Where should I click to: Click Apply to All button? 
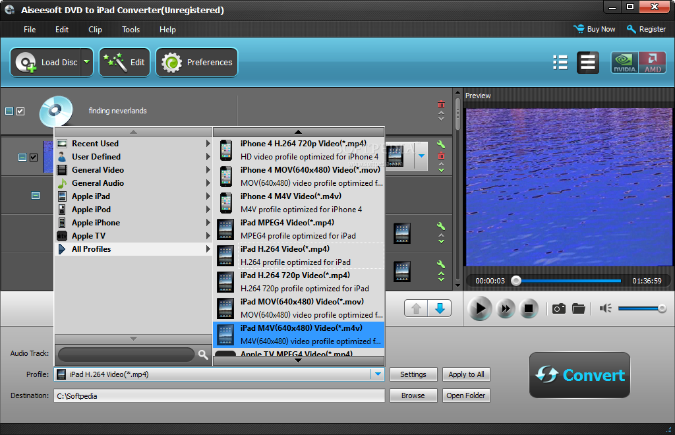coord(466,374)
